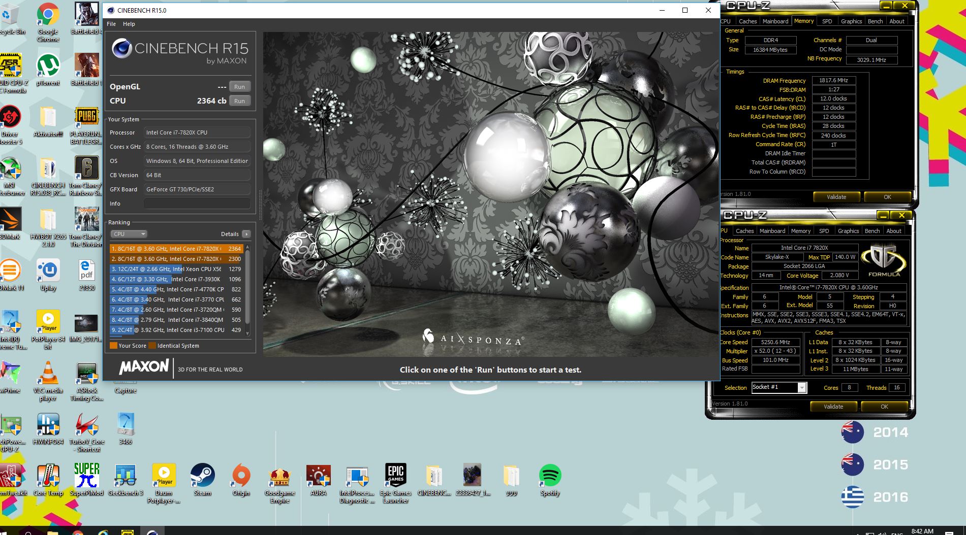Open the SuperPiMod desktop icon
This screenshot has width=966, height=535.
pos(87,480)
